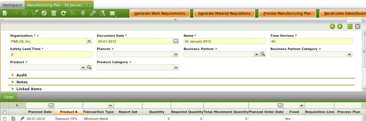Delete the record with the trash icon

click(x=54, y=13)
